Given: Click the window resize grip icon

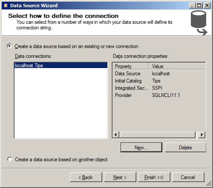Looking at the screenshot, I should click(209, 184).
